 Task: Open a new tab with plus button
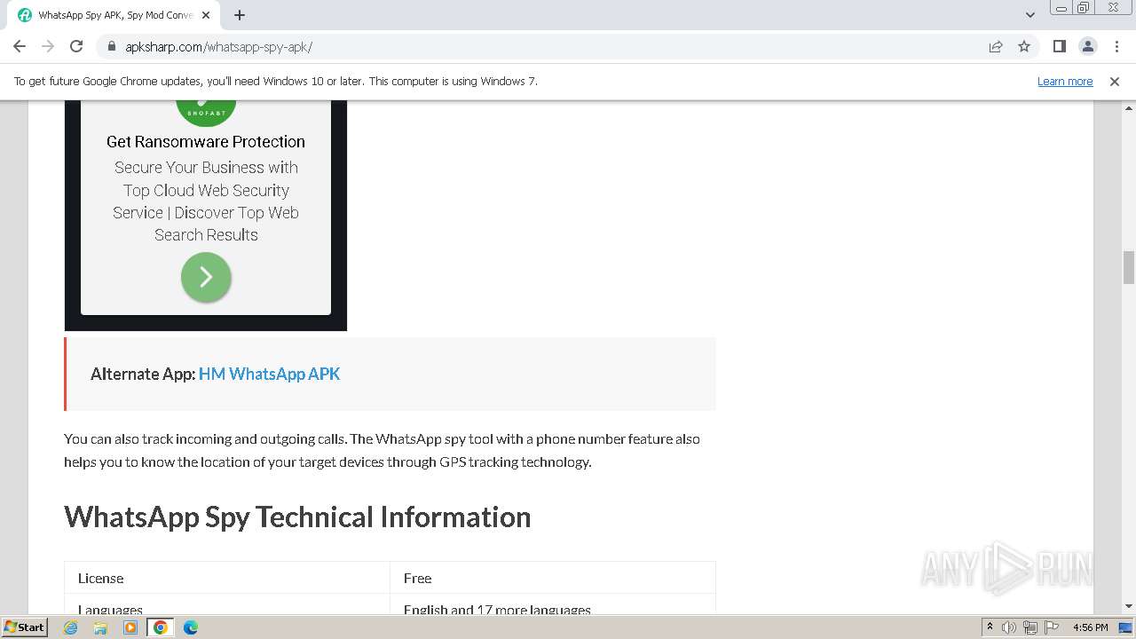click(240, 15)
